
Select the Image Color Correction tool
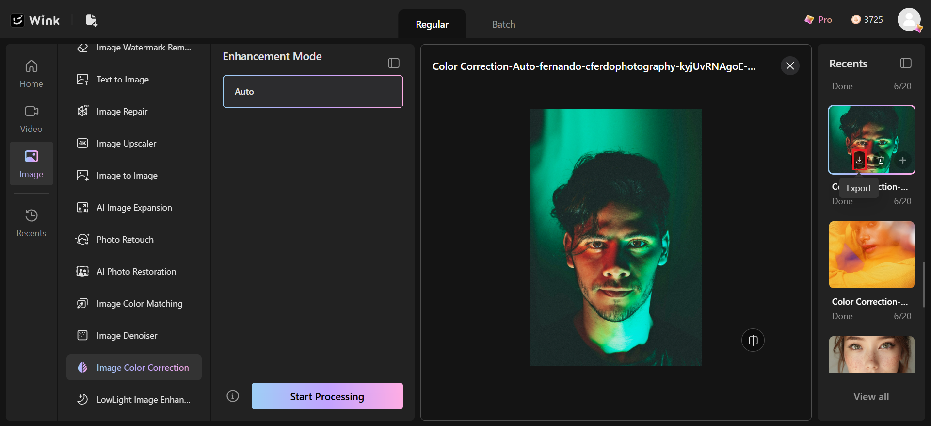[x=134, y=368]
